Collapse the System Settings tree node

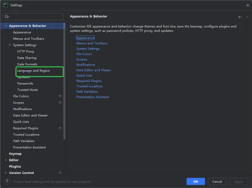point(10,45)
